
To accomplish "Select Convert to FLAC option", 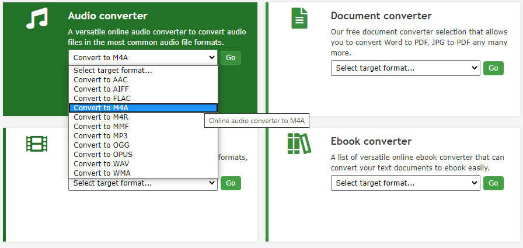I will (143, 99).
